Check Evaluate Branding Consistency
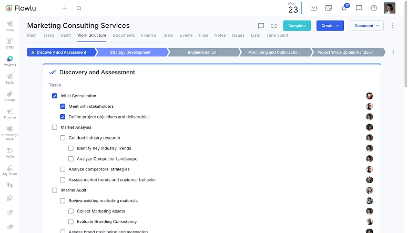The height and width of the screenshot is (233, 408). (x=71, y=221)
